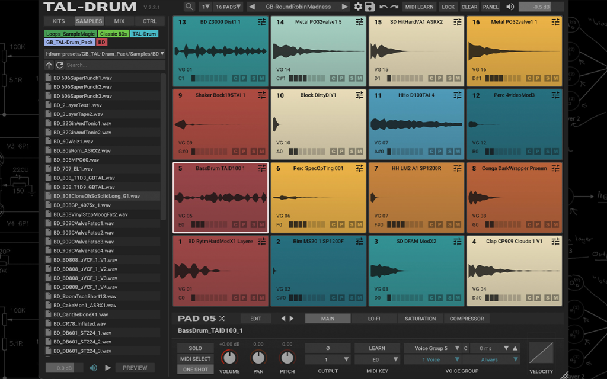This screenshot has width=607, height=379.
Task: Open mixer settings icon on pad 7
Action: coord(458,168)
